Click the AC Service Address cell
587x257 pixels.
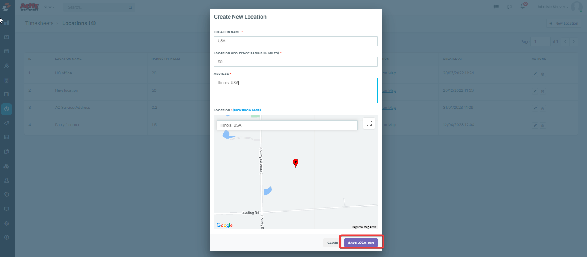click(x=72, y=108)
